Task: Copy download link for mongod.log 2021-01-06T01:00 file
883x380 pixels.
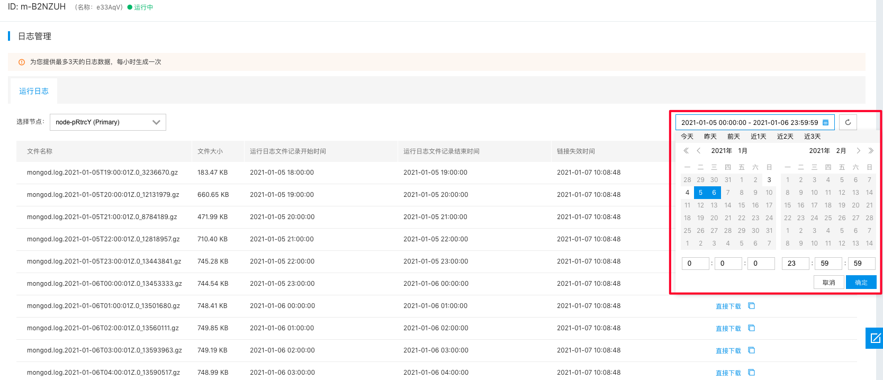Action: click(751, 306)
